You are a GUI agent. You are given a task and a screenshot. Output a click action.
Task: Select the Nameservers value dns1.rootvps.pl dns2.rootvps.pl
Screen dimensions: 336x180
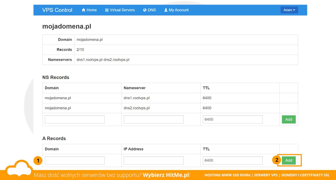coord(103,60)
